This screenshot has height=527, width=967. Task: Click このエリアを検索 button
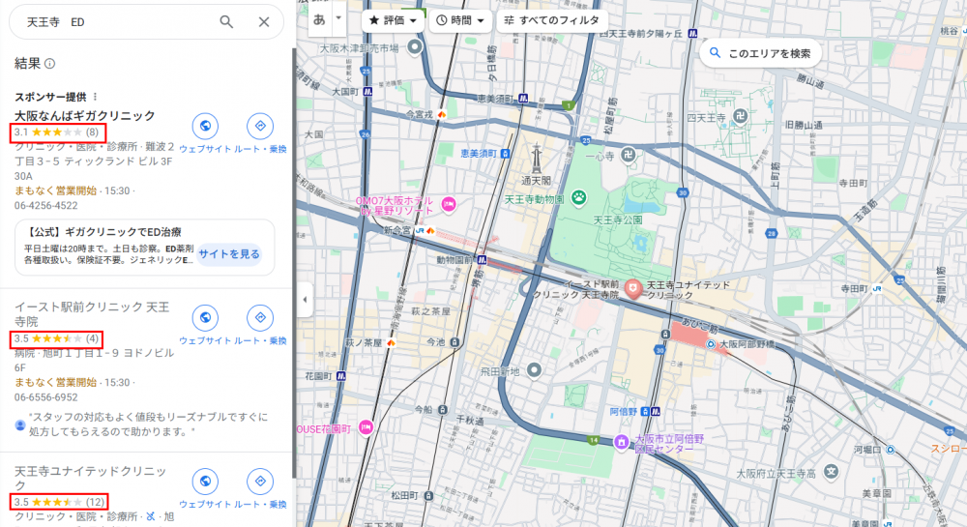click(x=760, y=53)
